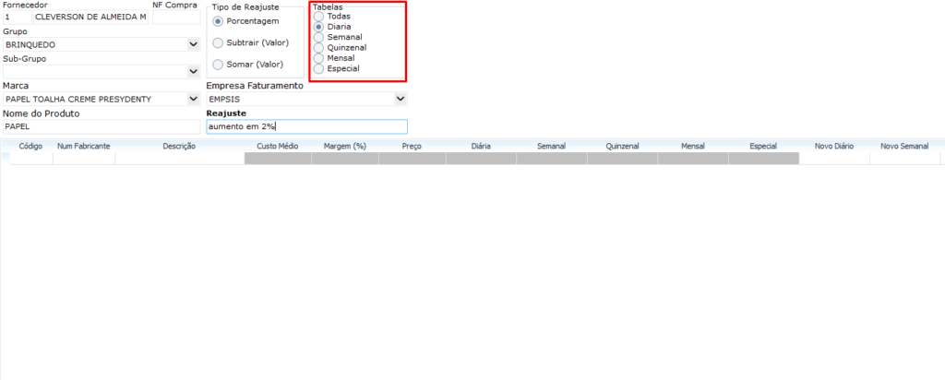This screenshot has width=945, height=380.
Task: Pick the Semanal radio button in Tabelas
Action: [x=319, y=38]
